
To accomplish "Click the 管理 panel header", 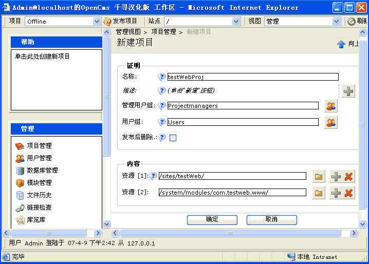I will coord(57,129).
